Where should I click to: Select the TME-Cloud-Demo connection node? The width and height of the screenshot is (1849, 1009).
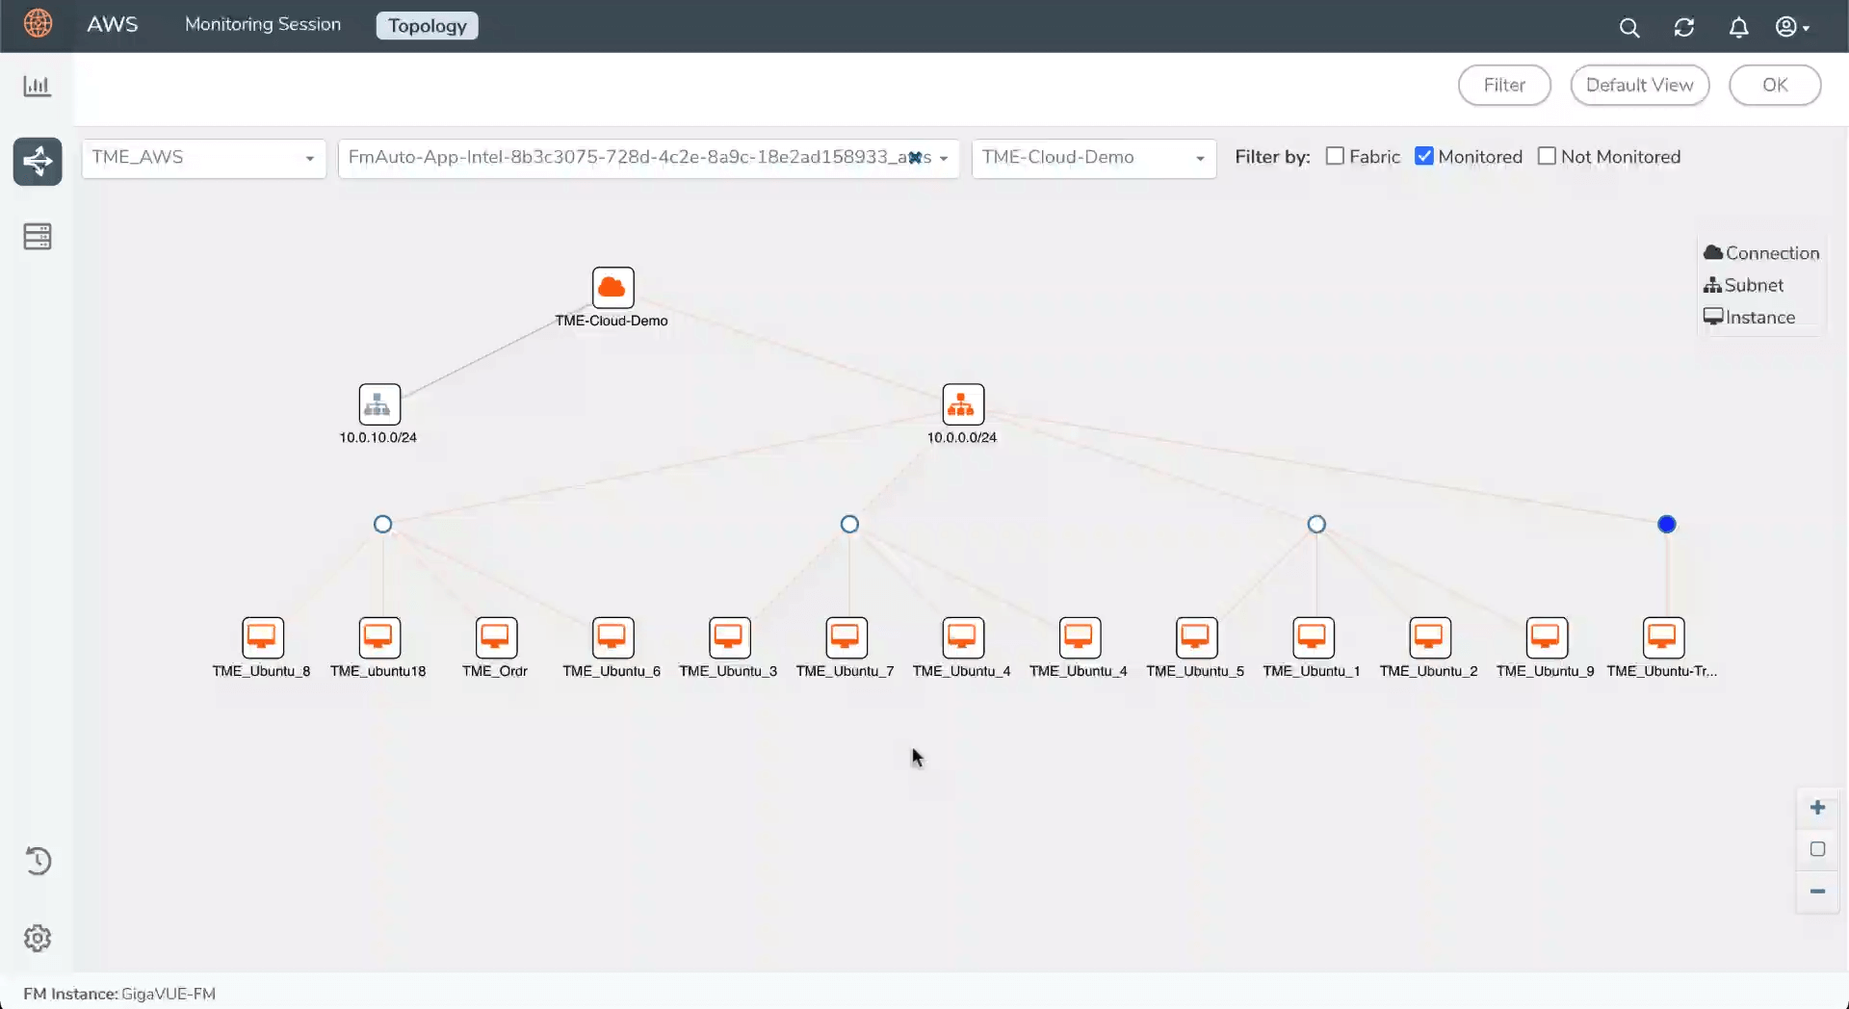pyautogui.click(x=612, y=288)
